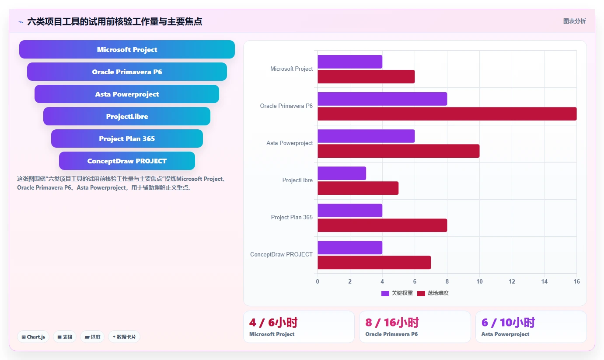Click the red bar for ConceptDraw PROJECT
This screenshot has height=360, width=604.
click(374, 262)
